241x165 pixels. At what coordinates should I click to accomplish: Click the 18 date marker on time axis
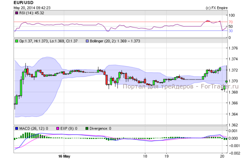(x=145, y=155)
